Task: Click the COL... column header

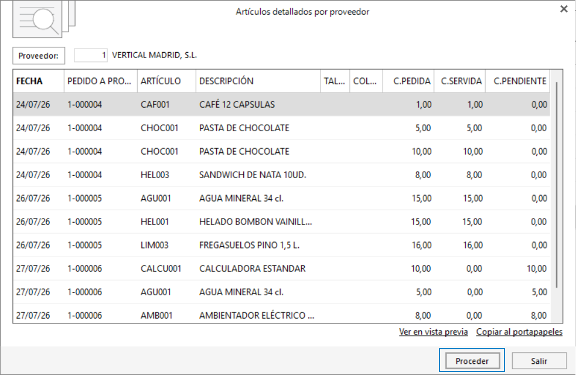Action: pos(366,81)
